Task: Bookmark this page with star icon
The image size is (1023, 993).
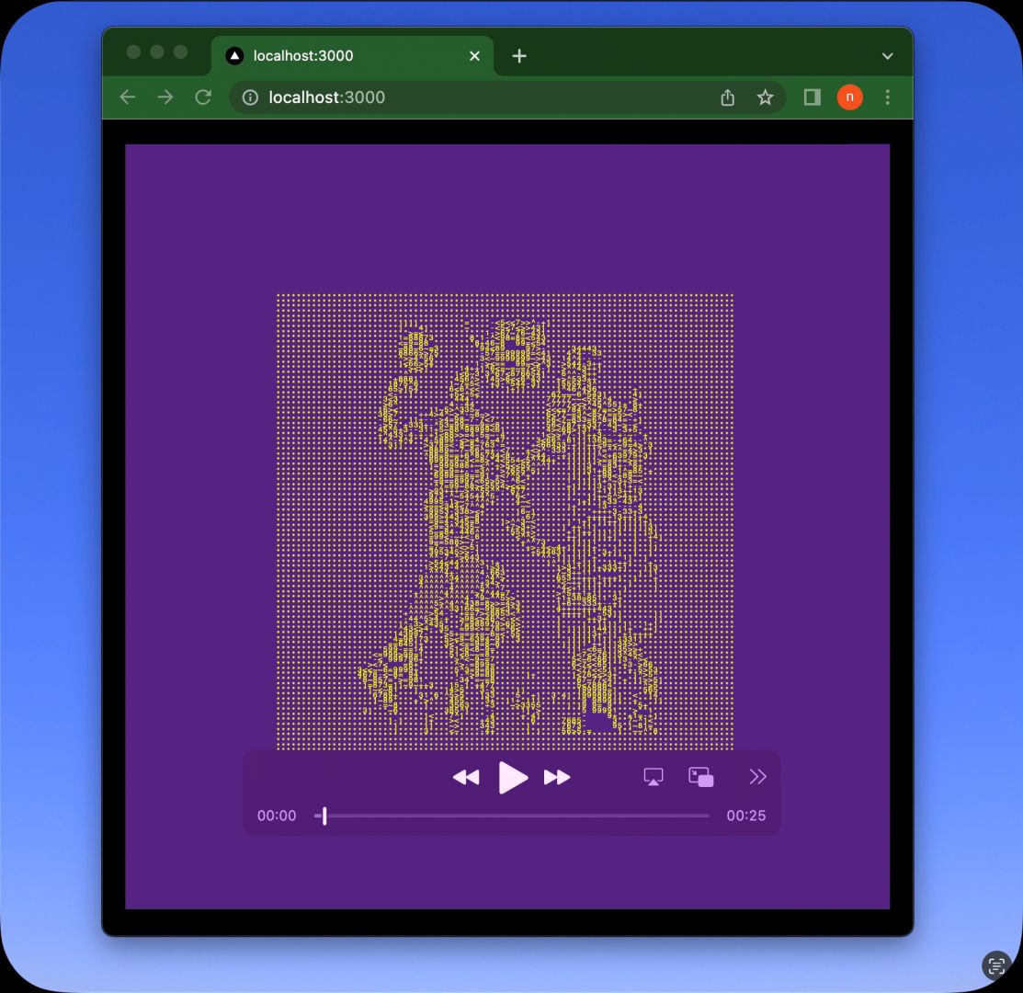Action: (765, 97)
